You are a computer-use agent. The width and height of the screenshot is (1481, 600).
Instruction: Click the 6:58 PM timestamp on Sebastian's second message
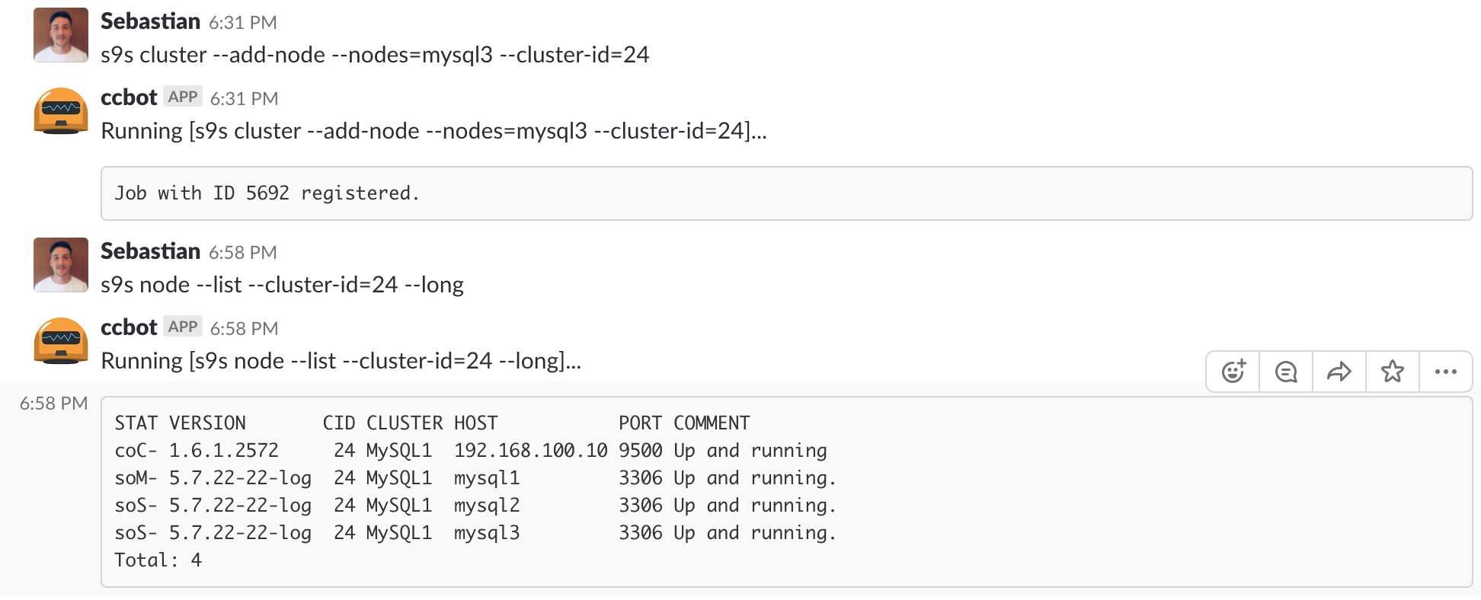[243, 253]
